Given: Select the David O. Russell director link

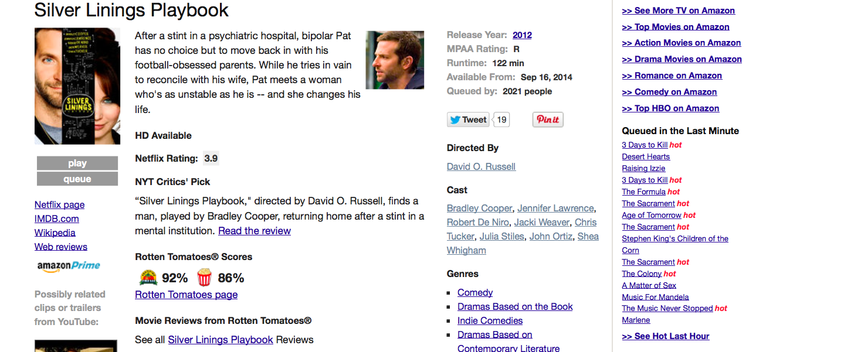Looking at the screenshot, I should tap(481, 166).
